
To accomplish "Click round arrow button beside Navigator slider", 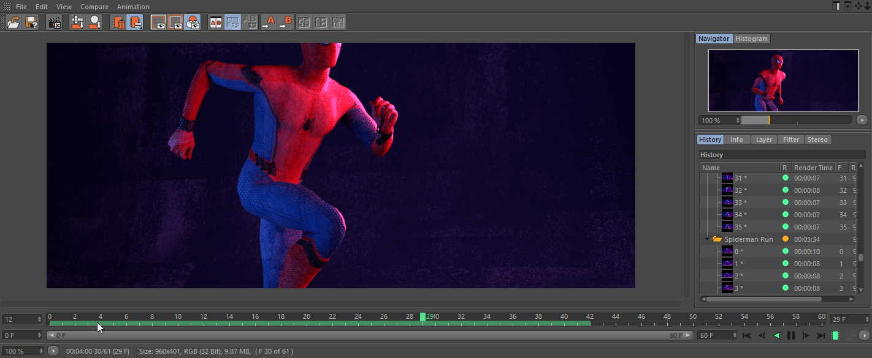I will click(862, 121).
